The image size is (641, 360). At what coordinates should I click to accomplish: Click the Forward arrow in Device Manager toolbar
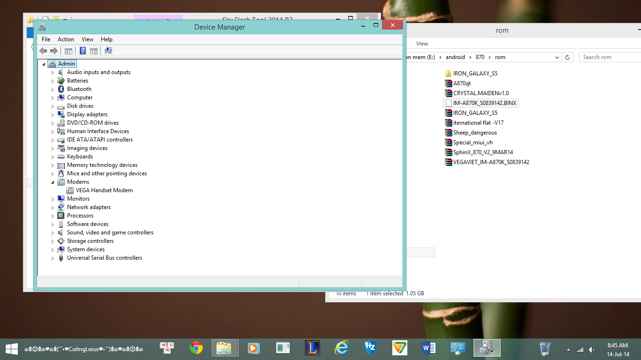54,51
